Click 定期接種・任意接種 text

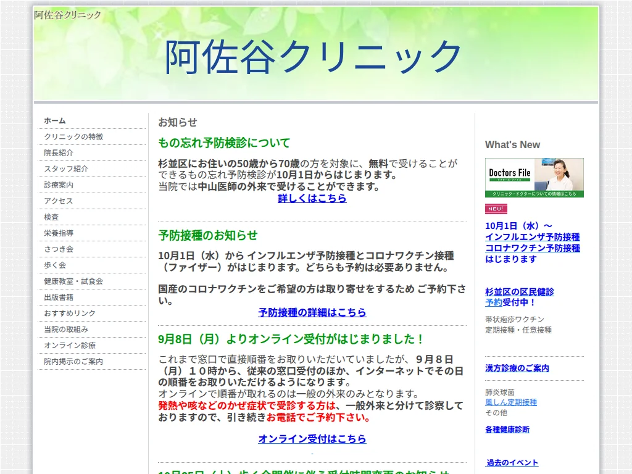pos(518,330)
